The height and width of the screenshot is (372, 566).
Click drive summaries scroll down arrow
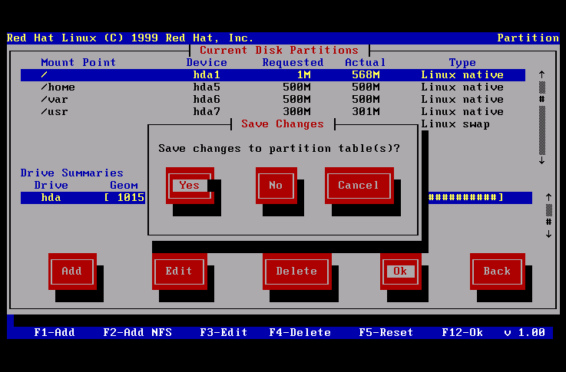coord(548,234)
